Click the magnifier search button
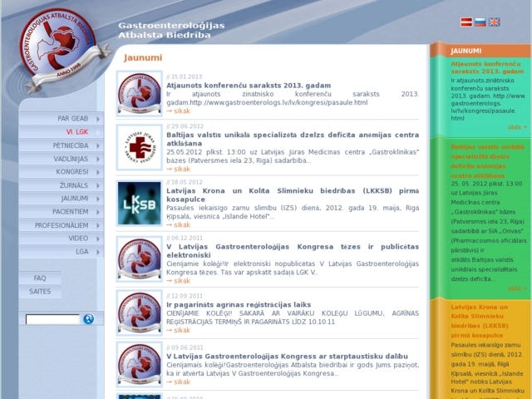Viewport: 532px width, 399px height. pos(89,319)
